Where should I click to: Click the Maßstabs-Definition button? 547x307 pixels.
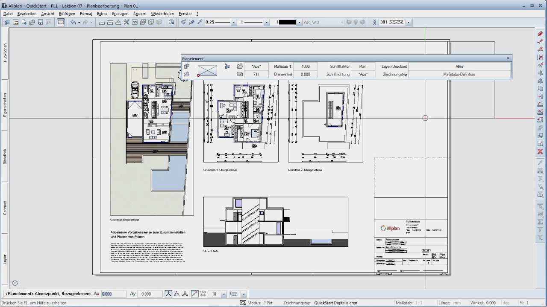click(x=459, y=74)
